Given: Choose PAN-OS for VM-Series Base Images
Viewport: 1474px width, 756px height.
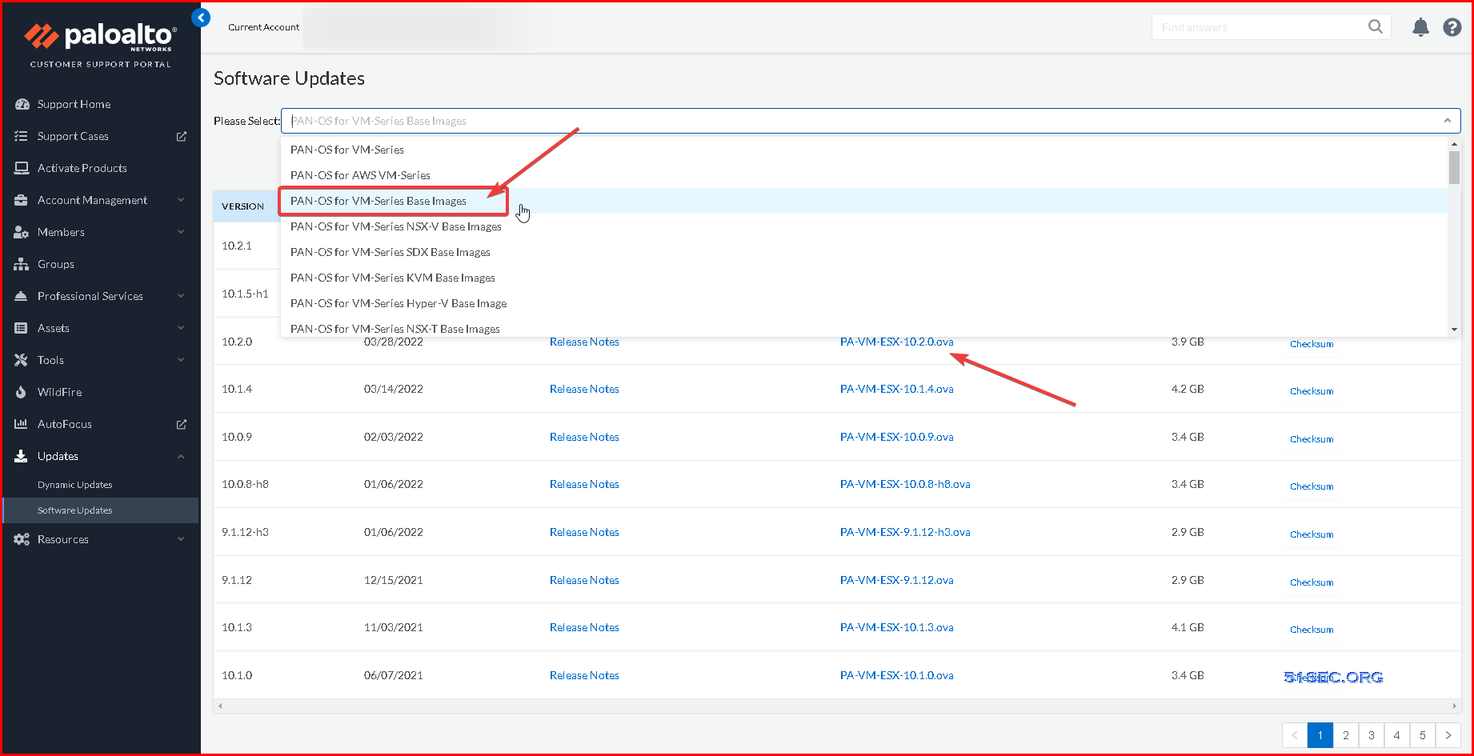Looking at the screenshot, I should coord(864,201).
